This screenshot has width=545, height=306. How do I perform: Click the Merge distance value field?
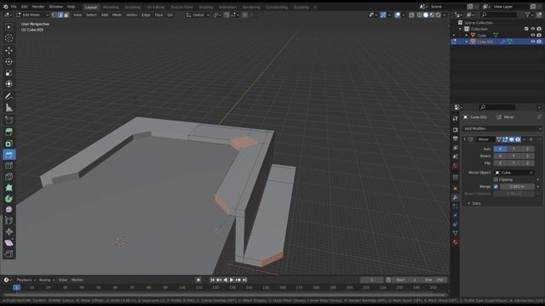[517, 187]
